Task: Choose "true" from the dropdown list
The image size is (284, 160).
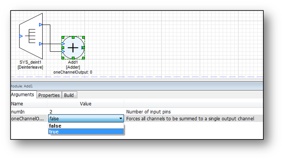Action: (x=86, y=132)
